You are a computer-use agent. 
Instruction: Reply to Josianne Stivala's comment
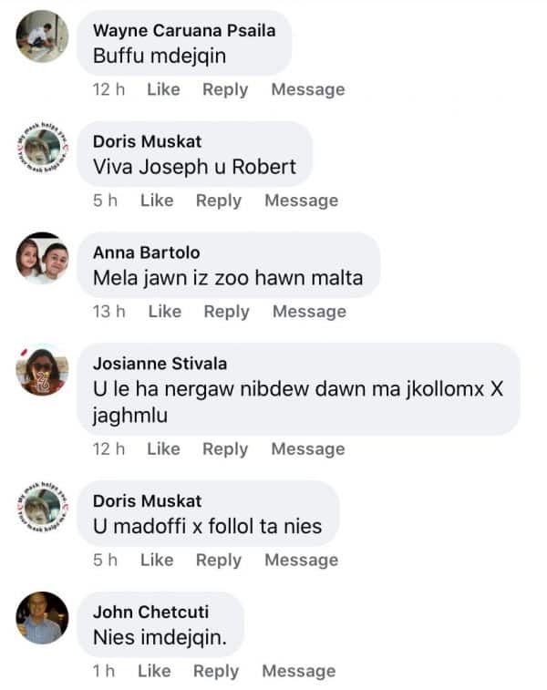[225, 449]
